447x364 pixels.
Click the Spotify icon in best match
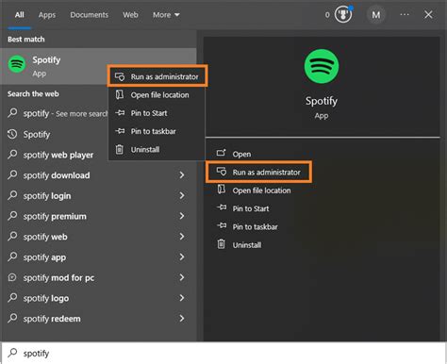pos(17,64)
